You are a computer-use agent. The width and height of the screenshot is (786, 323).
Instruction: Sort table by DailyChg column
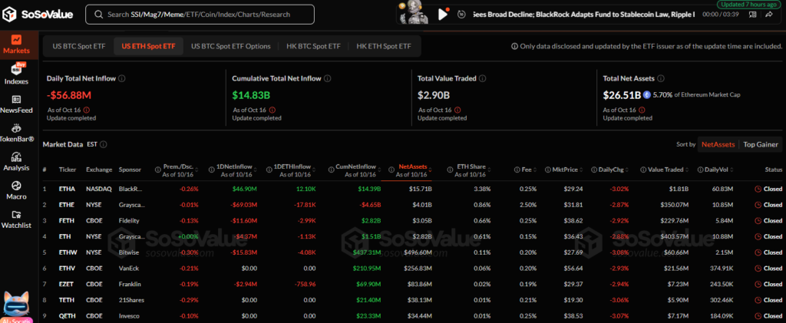(x=590, y=170)
